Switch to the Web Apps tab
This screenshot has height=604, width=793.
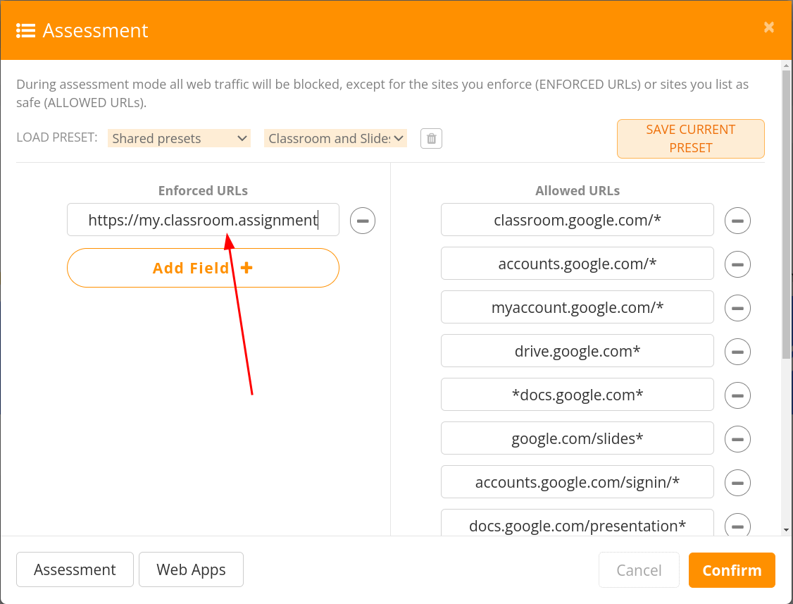[191, 569]
